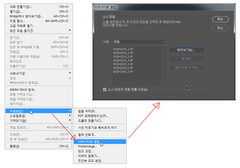
Task: Select SDQH2524_7.tif in file list
Action: 123,72
